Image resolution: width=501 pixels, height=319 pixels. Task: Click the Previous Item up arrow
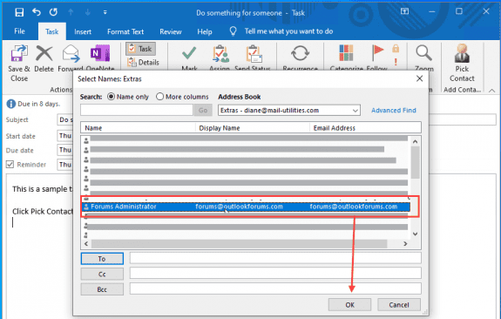pyautogui.click(x=71, y=12)
